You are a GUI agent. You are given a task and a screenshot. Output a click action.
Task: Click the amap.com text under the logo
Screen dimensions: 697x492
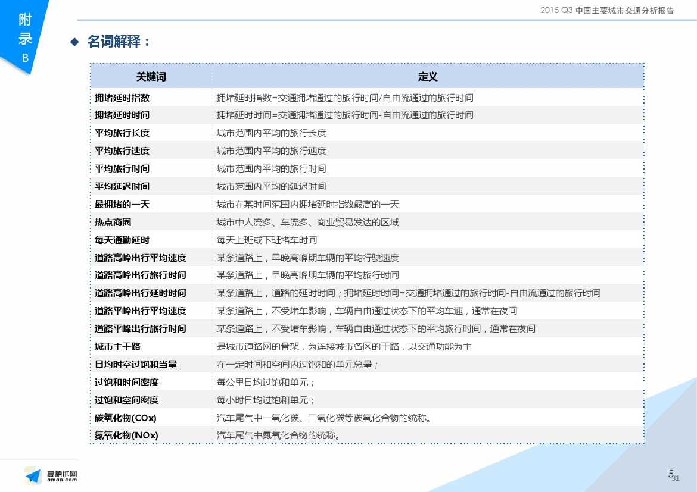coord(61,480)
